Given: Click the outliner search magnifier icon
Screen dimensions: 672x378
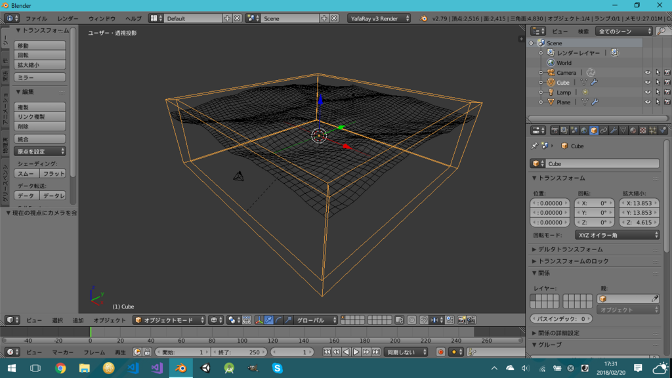Looking at the screenshot, I should (661, 31).
